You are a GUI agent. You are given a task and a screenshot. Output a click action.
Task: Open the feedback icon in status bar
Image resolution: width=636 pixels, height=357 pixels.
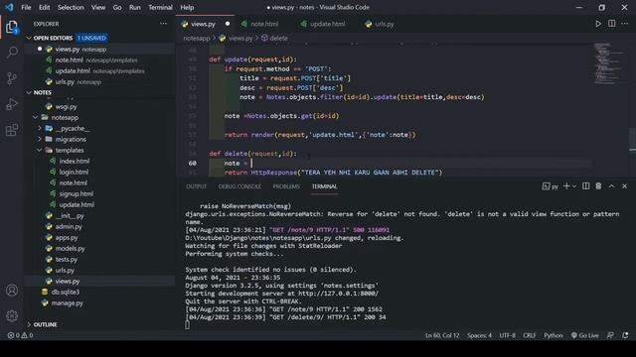(x=610, y=335)
